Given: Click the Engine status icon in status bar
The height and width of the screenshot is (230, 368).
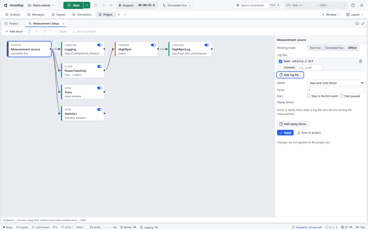Looking at the screenshot, I should point(18,227).
